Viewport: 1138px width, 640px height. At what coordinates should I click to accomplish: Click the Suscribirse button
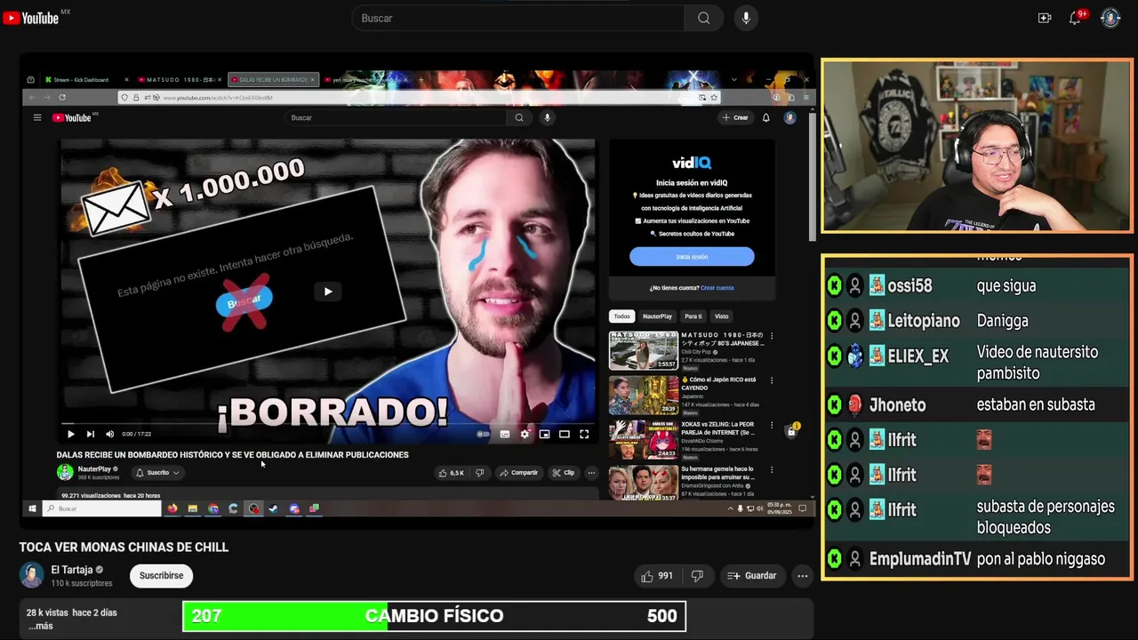coord(161,576)
